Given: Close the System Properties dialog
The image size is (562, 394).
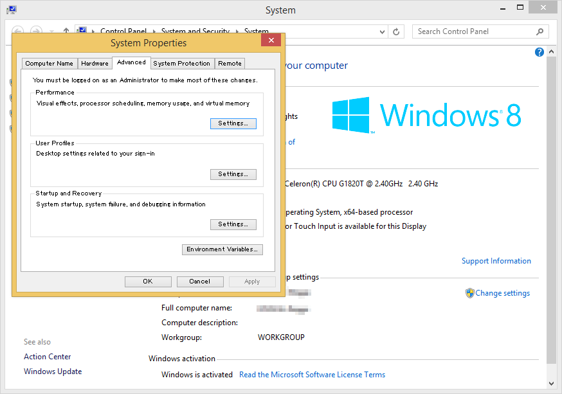Looking at the screenshot, I should (271, 40).
